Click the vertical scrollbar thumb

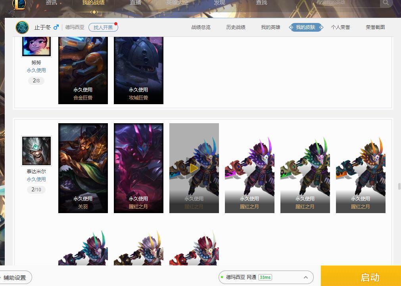pos(399,186)
